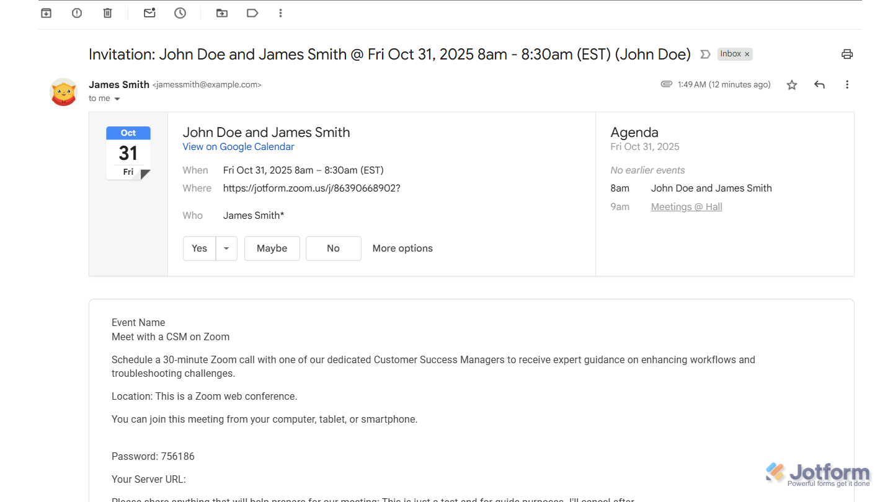This screenshot has height=502, width=893.
Task: Open the toolbar overflow three-dot menu
Action: [x=280, y=12]
